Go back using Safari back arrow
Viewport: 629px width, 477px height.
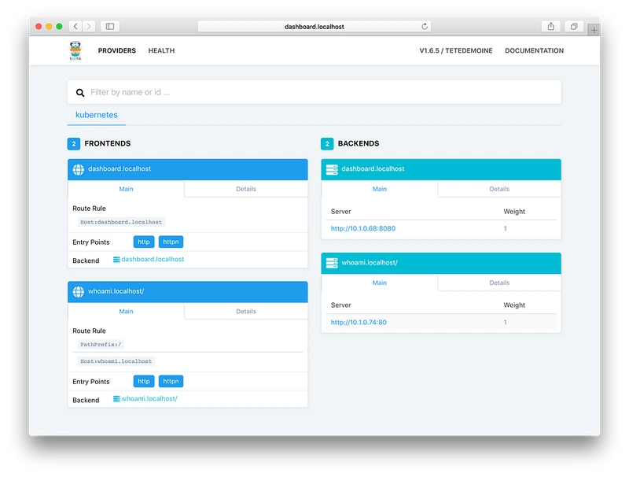click(75, 27)
